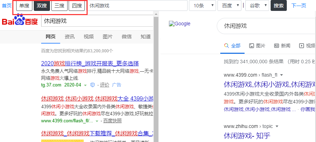This screenshot has width=316, height=142.
Task: Click the 保 badge icon on tg.37.com result
Action: point(93,85)
